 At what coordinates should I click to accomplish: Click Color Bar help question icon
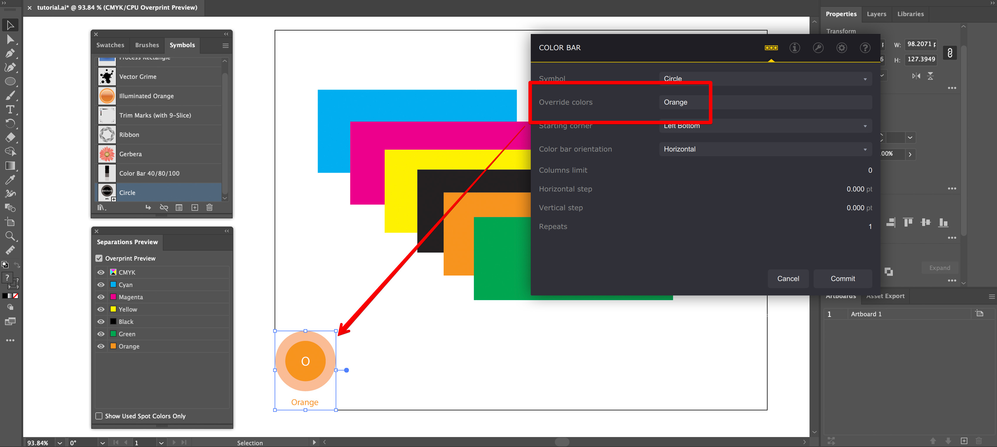865,47
